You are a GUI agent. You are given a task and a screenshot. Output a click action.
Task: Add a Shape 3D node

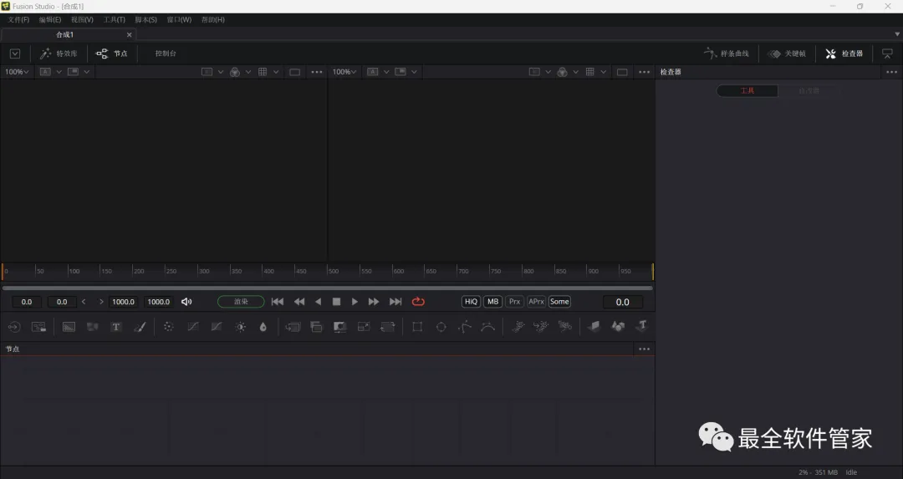coord(618,327)
